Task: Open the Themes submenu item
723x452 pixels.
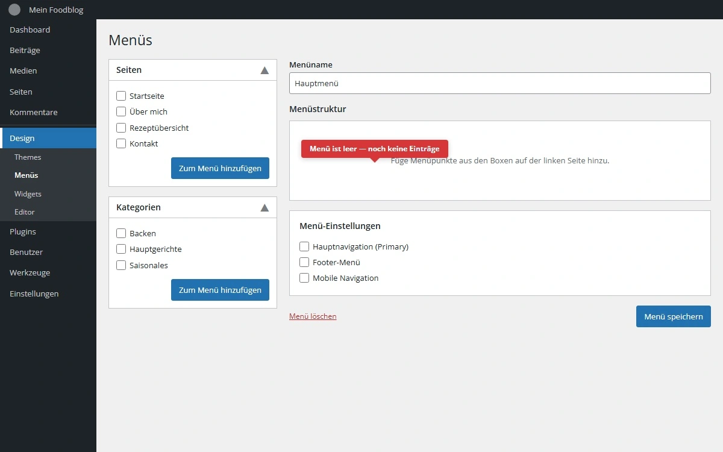Action: 28,157
